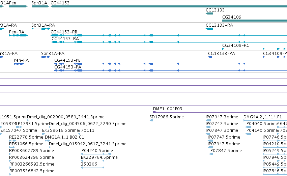Viewport: 287px width, 176px height.
Task: Click EST label EK258616.5prime
Action: pos(60,130)
